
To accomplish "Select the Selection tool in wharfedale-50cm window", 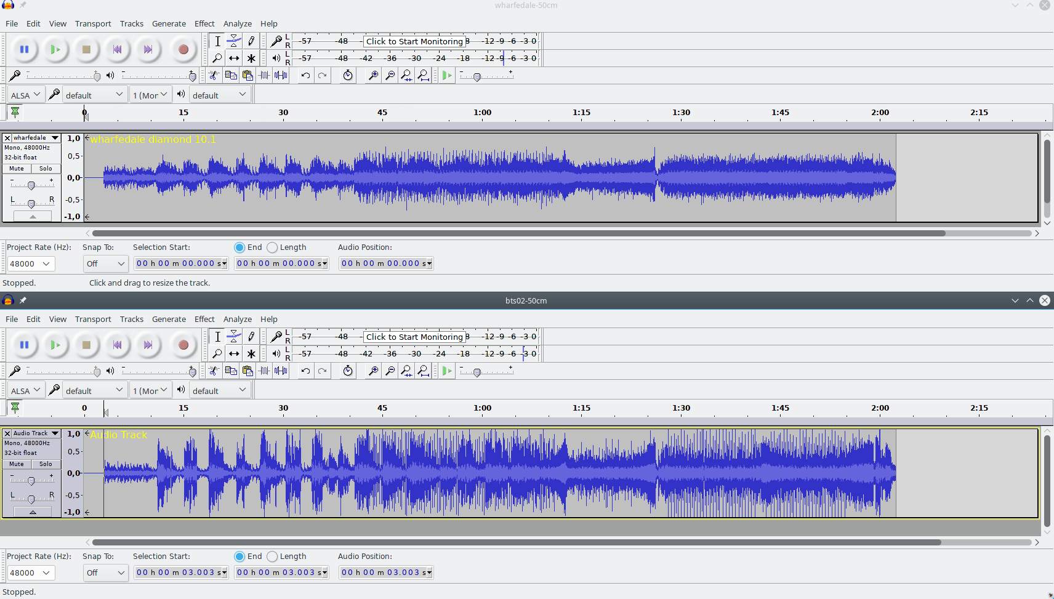I will (x=217, y=41).
